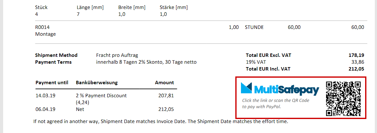Click the Montage line description
Screen dimensions: 377x133
(x=46, y=34)
